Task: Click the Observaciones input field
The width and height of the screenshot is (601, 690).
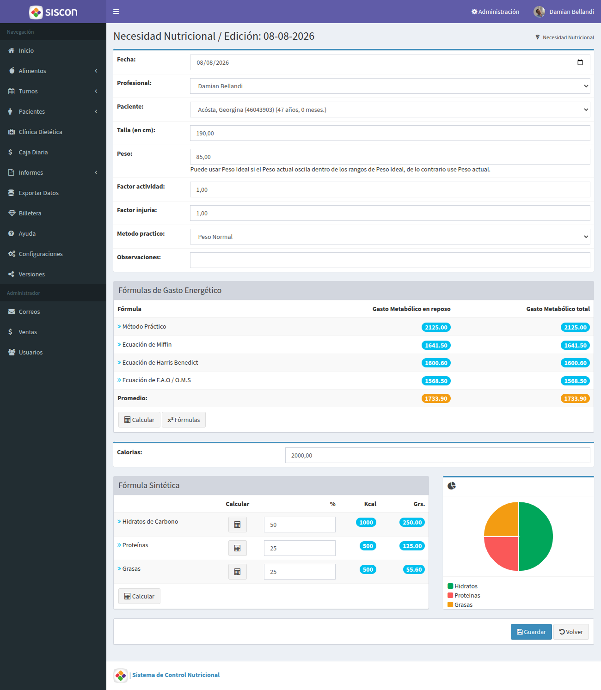Action: (390, 260)
